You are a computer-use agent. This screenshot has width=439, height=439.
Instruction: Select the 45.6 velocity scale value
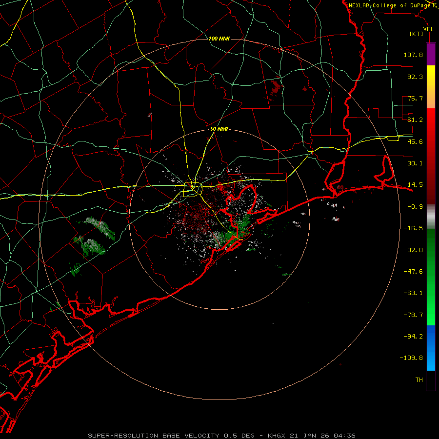(415, 141)
